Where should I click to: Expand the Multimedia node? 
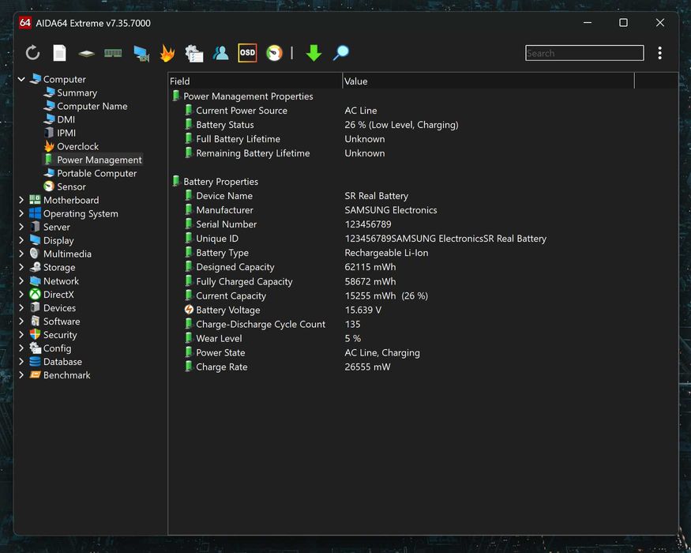pos(21,254)
